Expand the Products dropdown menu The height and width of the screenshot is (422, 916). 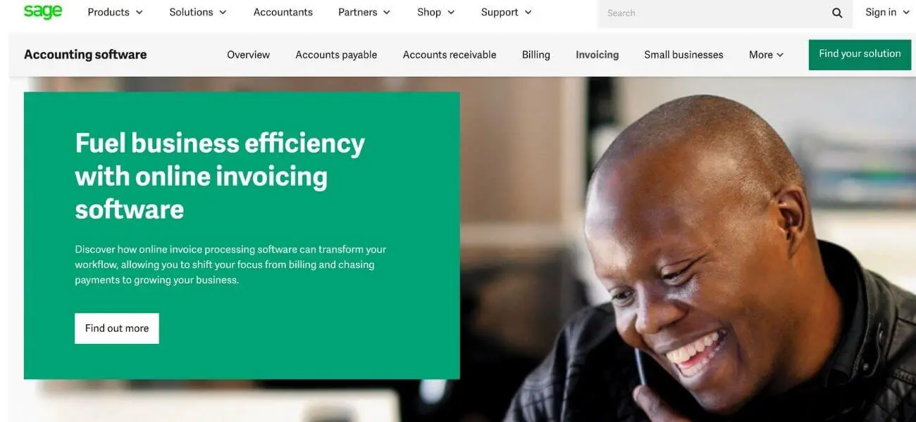[x=115, y=12]
